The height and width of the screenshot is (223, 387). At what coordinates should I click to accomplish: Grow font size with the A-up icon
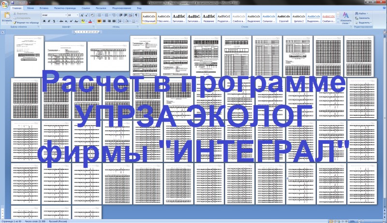coord(82,15)
